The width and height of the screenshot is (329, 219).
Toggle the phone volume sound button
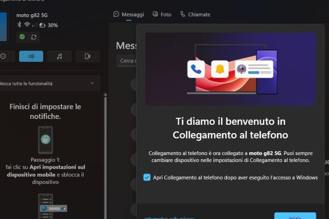tap(31, 56)
